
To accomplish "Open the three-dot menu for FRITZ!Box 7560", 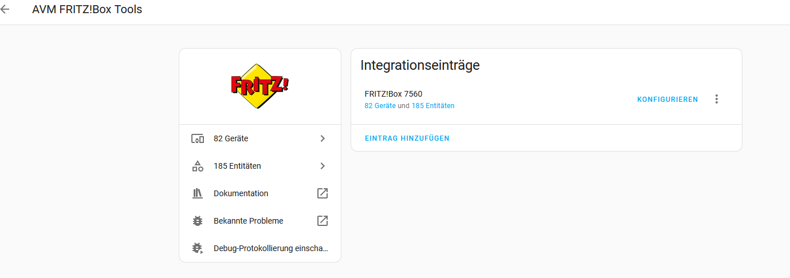I will [716, 99].
